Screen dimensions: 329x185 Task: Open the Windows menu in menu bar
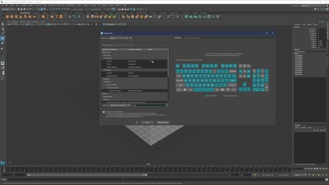(38, 5)
